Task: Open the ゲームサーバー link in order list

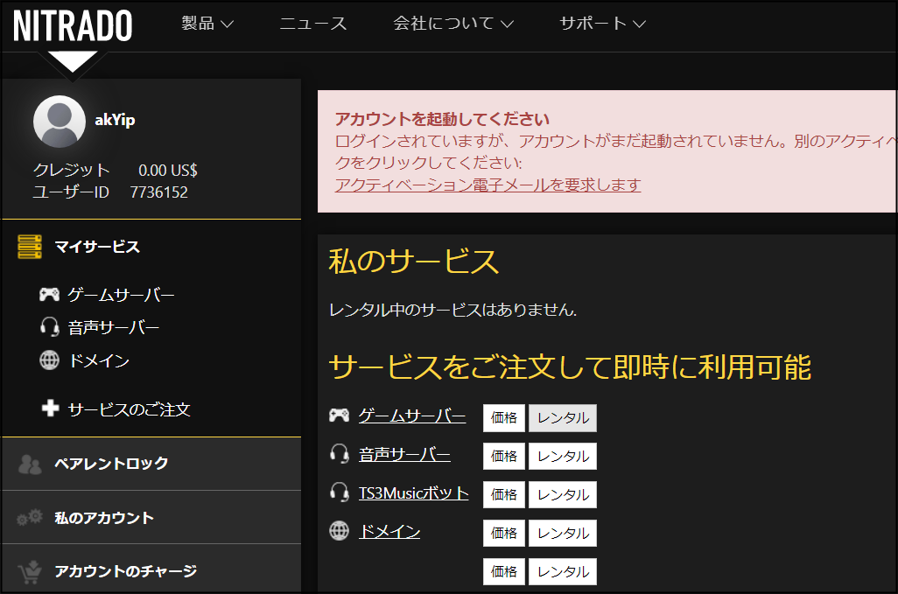Action: click(x=412, y=416)
